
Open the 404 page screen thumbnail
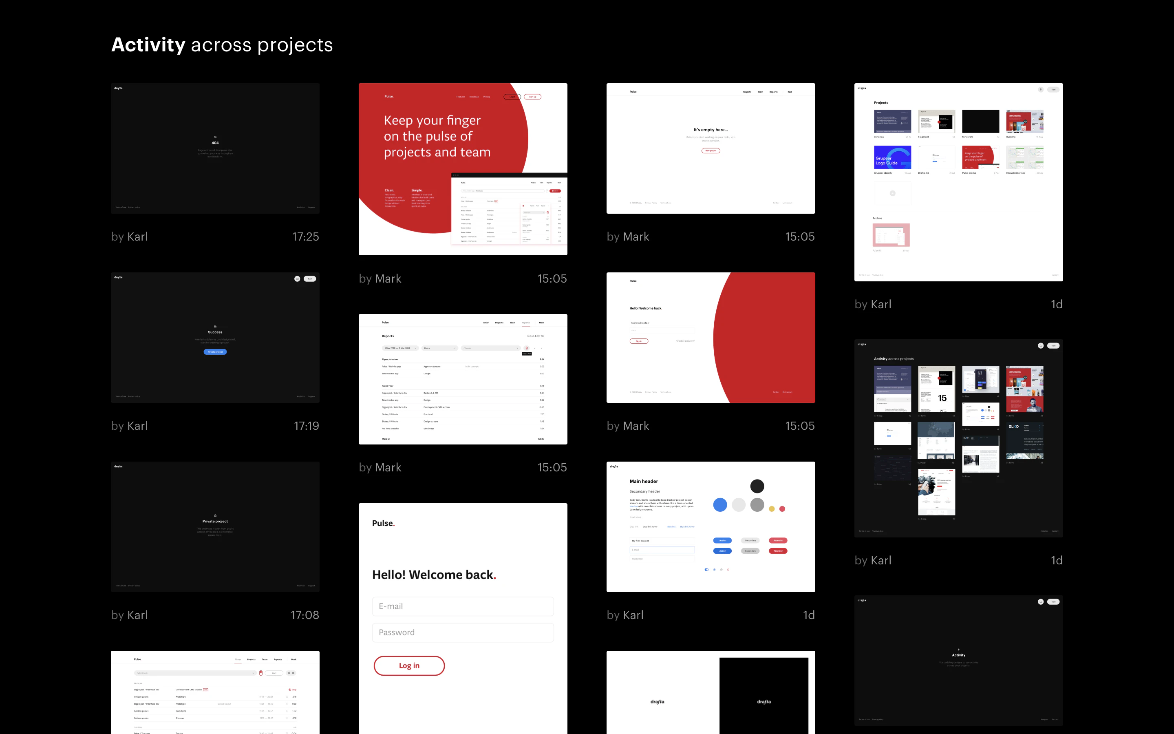click(215, 148)
